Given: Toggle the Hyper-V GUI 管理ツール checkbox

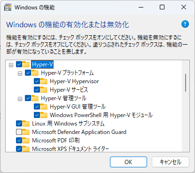Looking at the screenshot, I should pyautogui.click(x=37, y=107).
